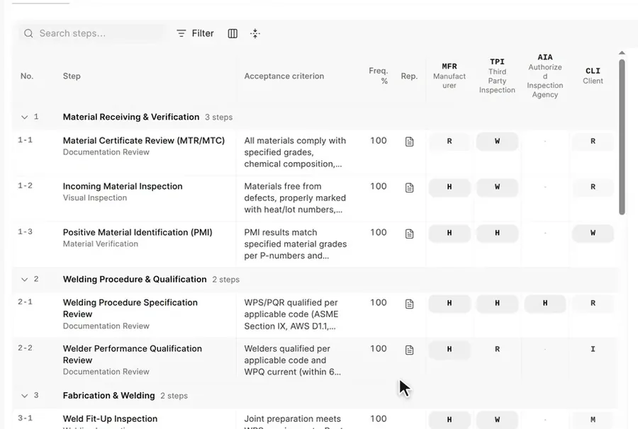Collapse group 2 Welding Procedure & Qualification
638x429 pixels.
24,280
